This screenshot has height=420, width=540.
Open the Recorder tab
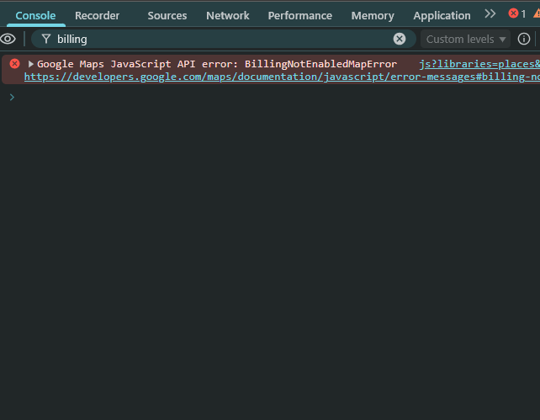(x=97, y=15)
